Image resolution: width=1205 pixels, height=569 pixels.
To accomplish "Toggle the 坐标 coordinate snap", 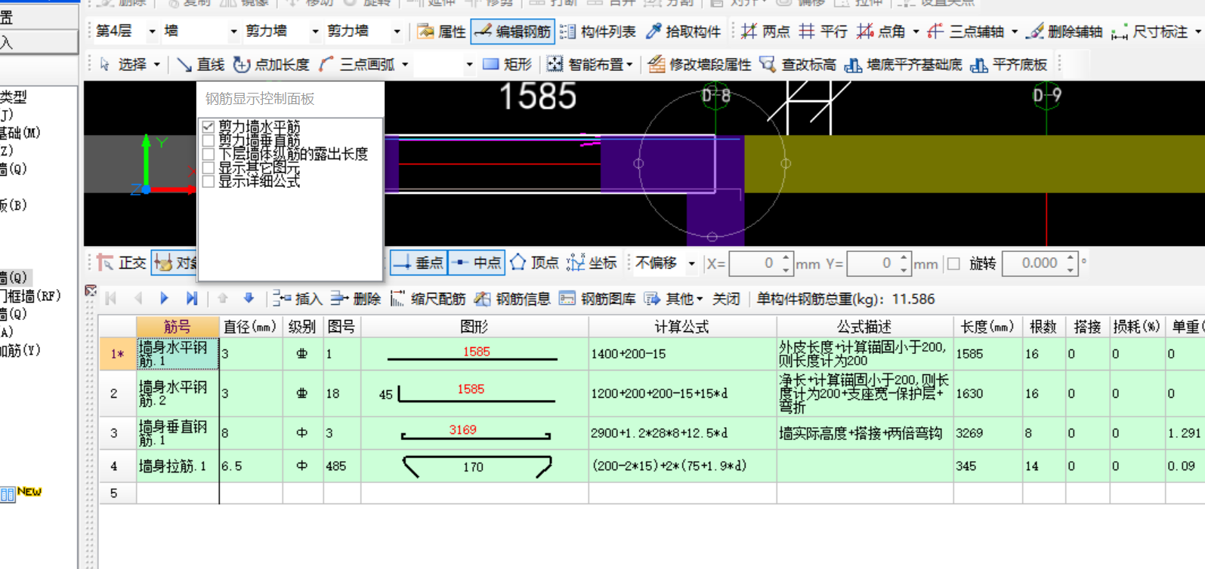I will (x=592, y=263).
